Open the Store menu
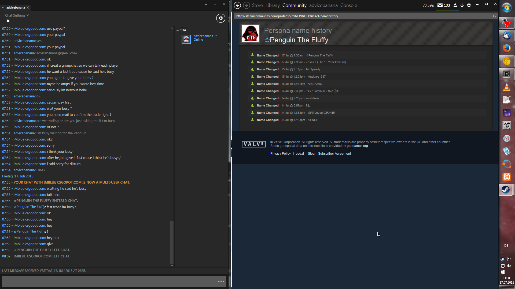515x289 pixels. [257, 5]
